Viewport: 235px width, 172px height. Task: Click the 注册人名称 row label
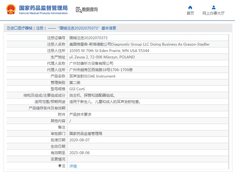pos(56,44)
